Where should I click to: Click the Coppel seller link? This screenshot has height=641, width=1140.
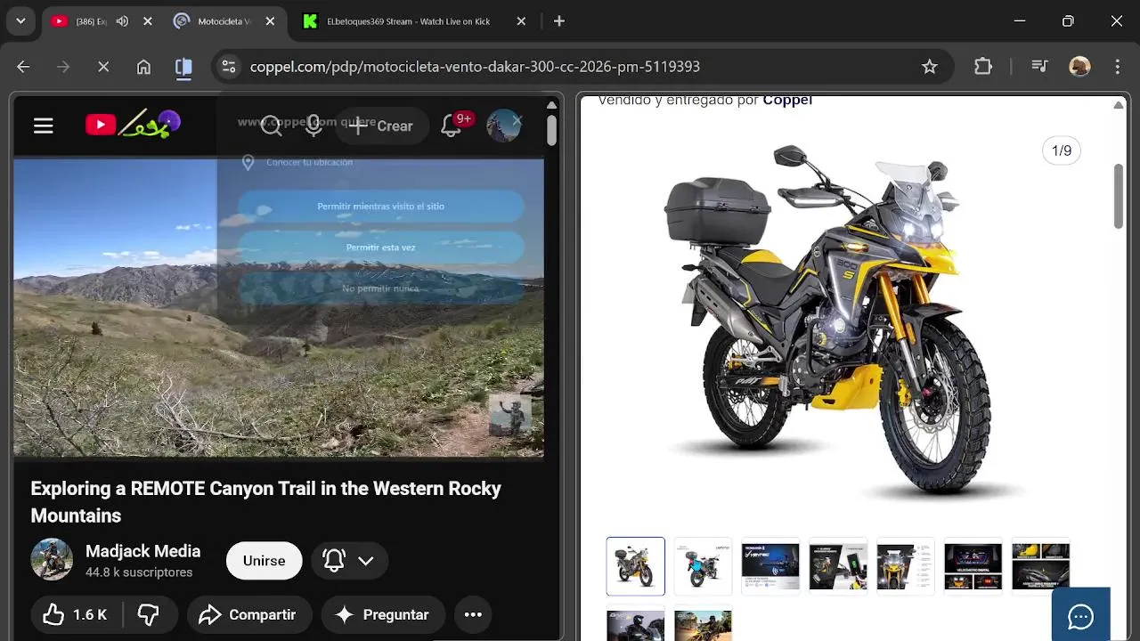(x=787, y=100)
